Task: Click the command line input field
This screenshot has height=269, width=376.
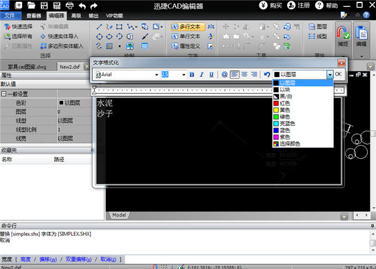Action: tap(250, 259)
